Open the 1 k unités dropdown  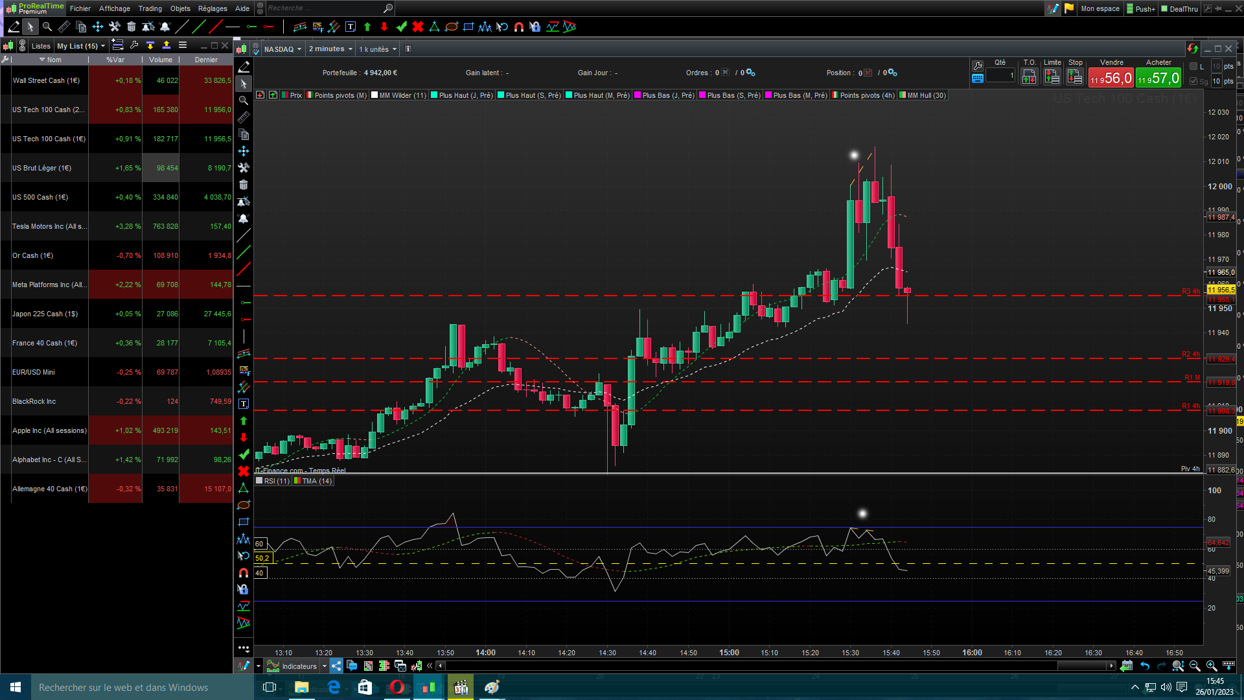pos(378,49)
